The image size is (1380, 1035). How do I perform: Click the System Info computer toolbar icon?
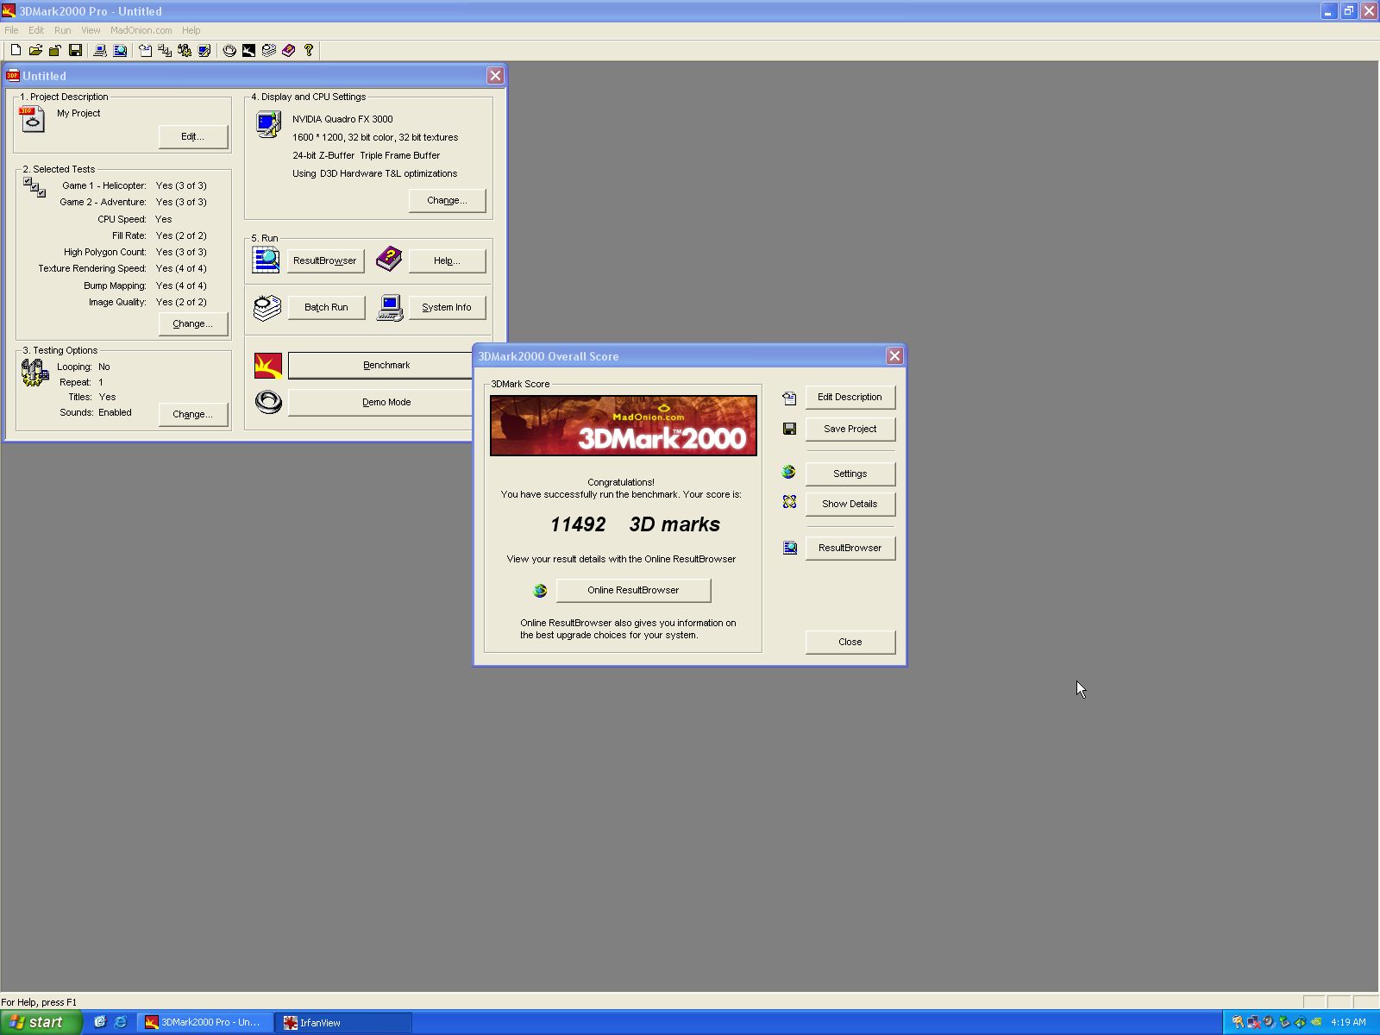100,51
